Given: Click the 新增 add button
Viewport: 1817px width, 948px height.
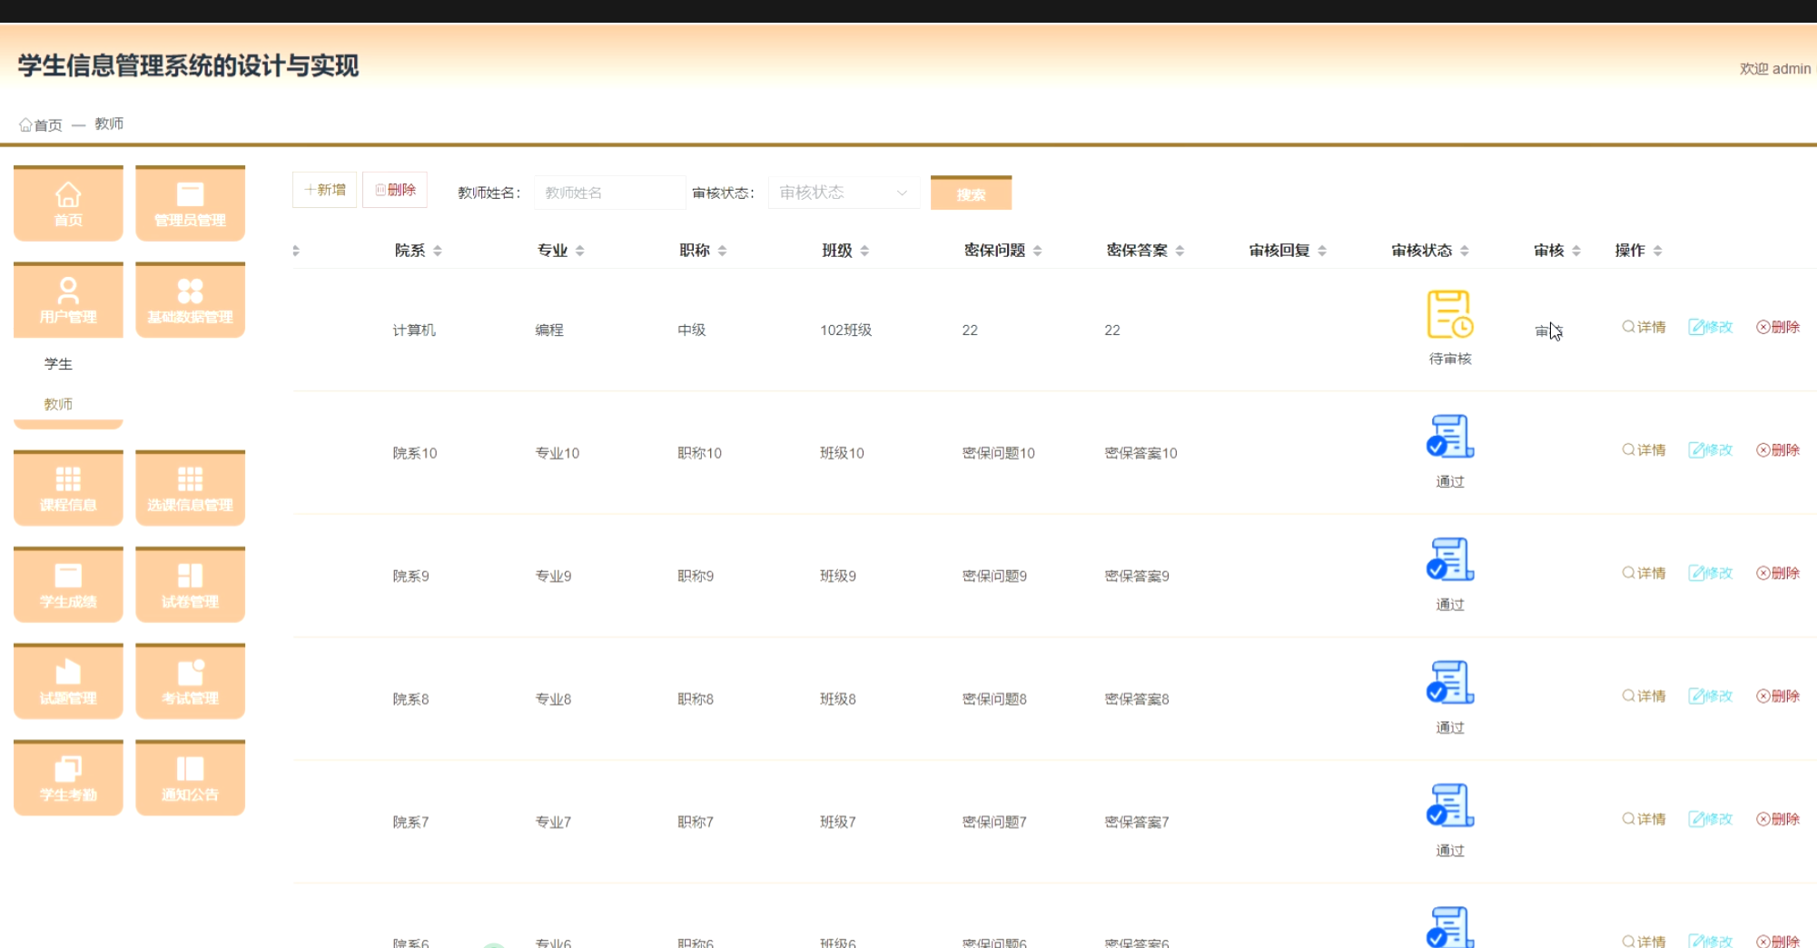Looking at the screenshot, I should coord(324,190).
